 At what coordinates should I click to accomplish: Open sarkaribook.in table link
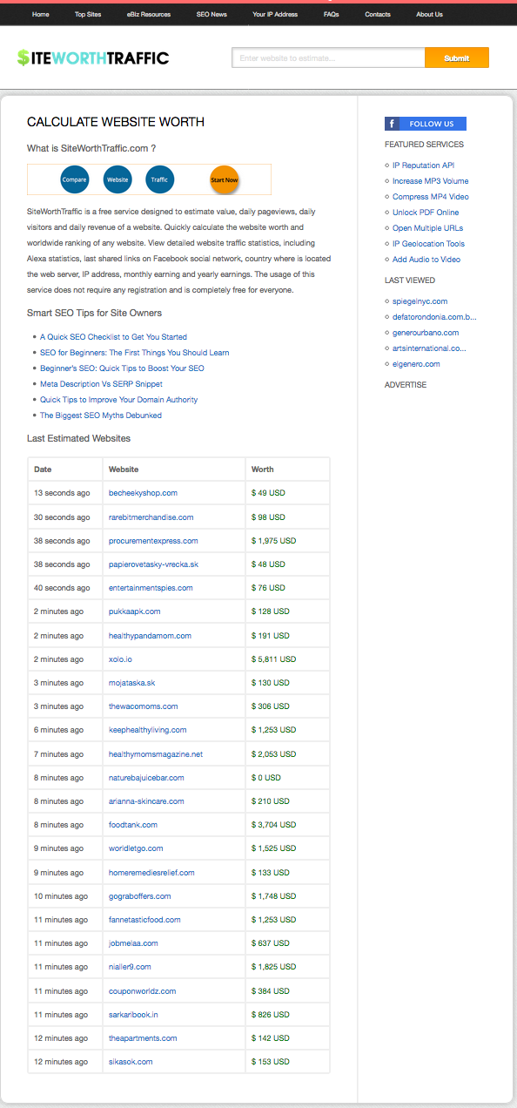133,1015
